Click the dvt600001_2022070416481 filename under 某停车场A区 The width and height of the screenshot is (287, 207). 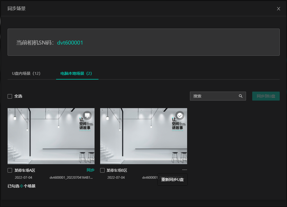point(71,178)
